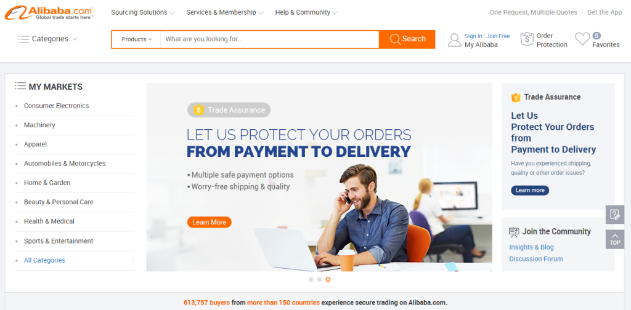Click the My Alibaba user profile icon
The image size is (631, 310).
click(455, 40)
